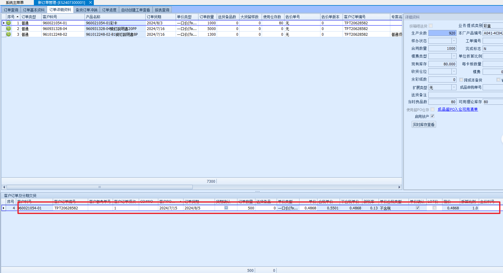Select product name cell 960021054-01彩卡

pos(115,23)
